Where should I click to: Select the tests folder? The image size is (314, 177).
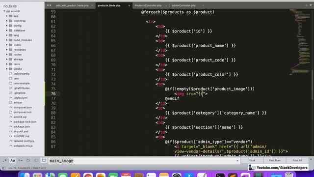(x=17, y=64)
